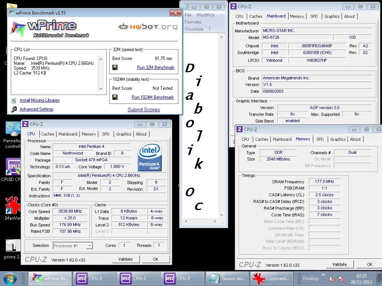Click the CPU List scroll up arrow
Screen dimensions: 382x286
(x=101, y=59)
